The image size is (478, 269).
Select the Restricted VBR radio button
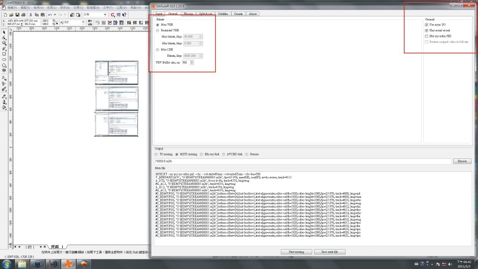[158, 30]
